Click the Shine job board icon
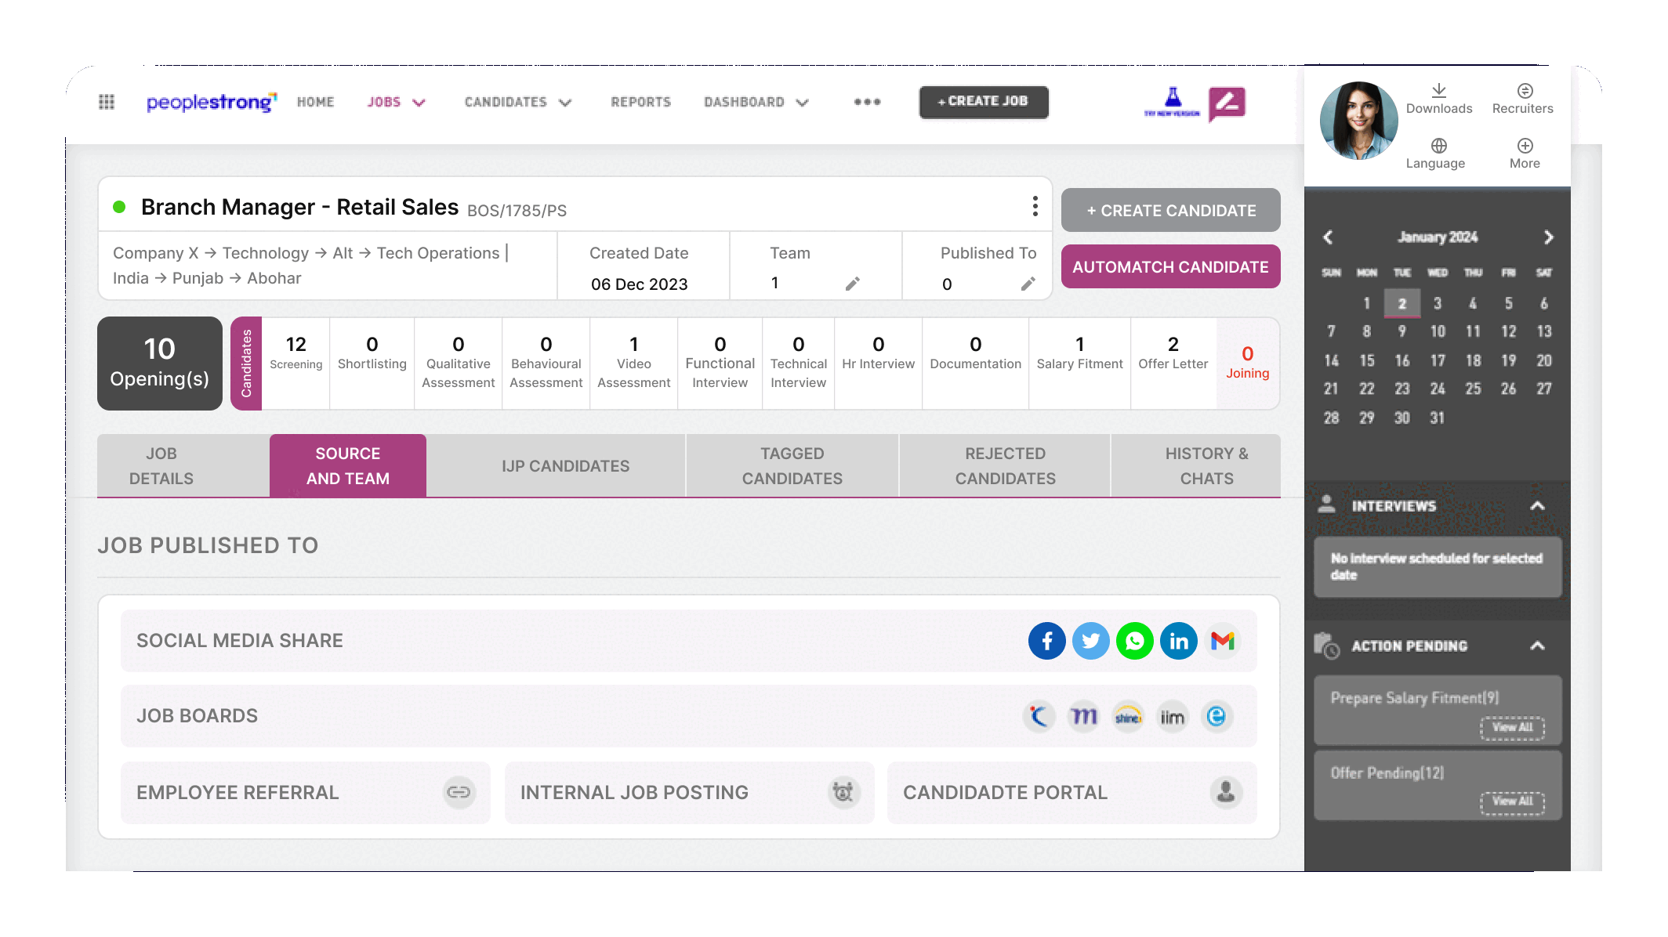The width and height of the screenshot is (1668, 937). (1128, 716)
